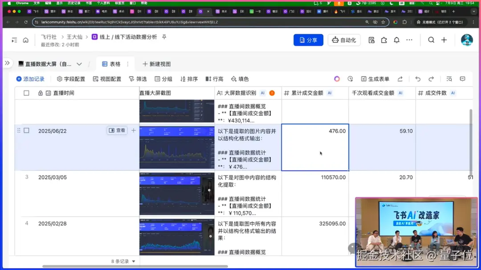
Task: Click the 自动化 button
Action: click(x=344, y=40)
